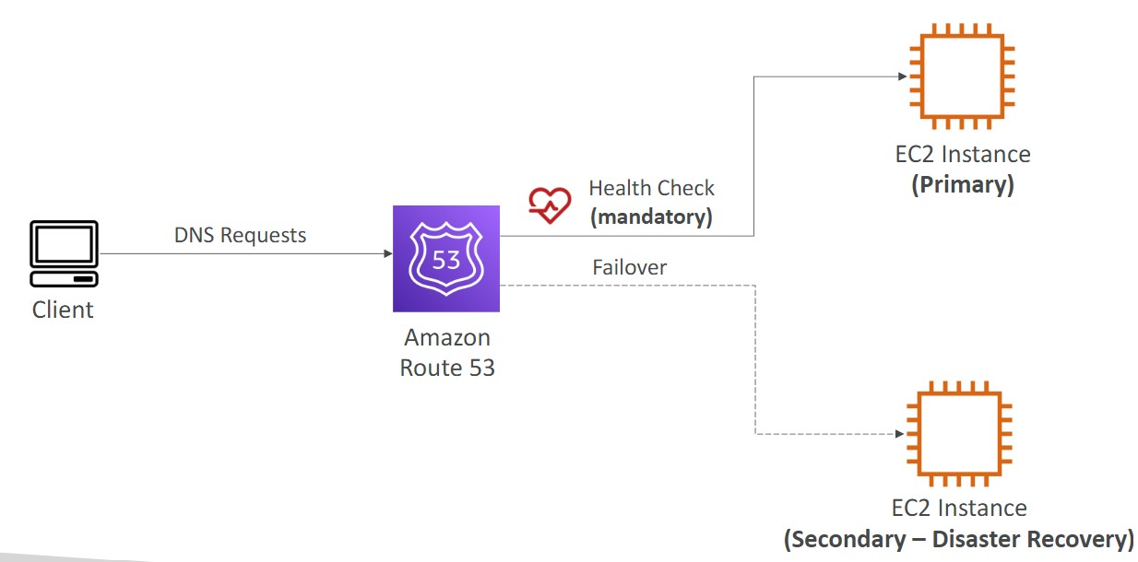Select the "DNS Requests" label
Image resolution: width=1138 pixels, height=562 pixels.
tap(240, 235)
